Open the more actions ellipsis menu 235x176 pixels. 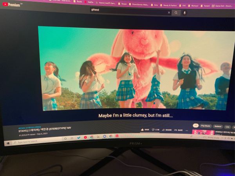pyautogui.click(x=186, y=131)
